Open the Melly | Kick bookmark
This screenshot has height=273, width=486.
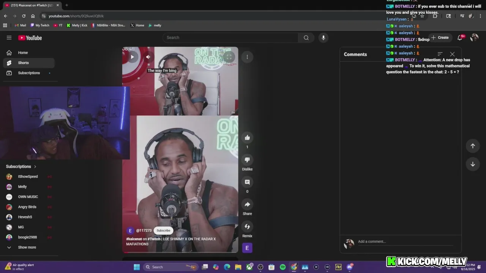77,25
